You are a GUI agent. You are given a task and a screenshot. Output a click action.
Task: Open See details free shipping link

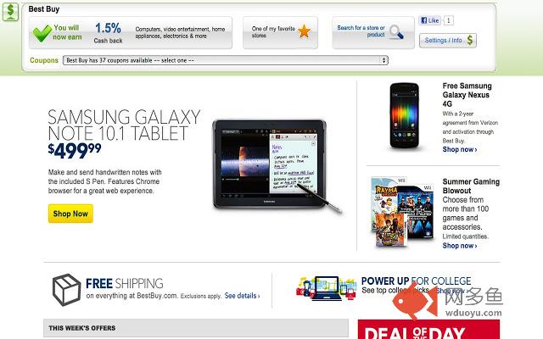pyautogui.click(x=242, y=296)
